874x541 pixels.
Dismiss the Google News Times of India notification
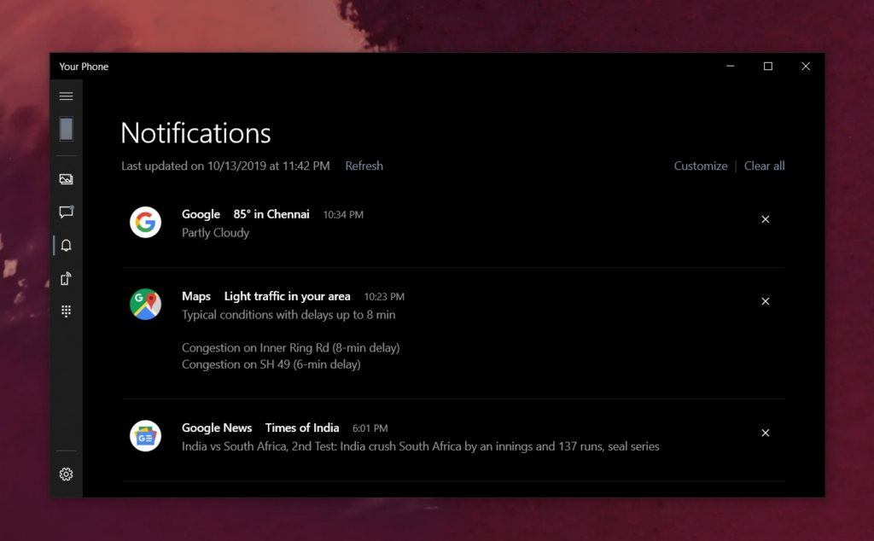pos(765,433)
